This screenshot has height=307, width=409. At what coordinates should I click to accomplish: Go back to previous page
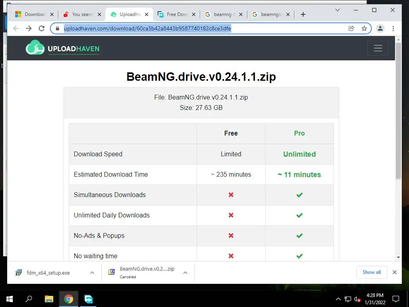pyautogui.click(x=16, y=28)
